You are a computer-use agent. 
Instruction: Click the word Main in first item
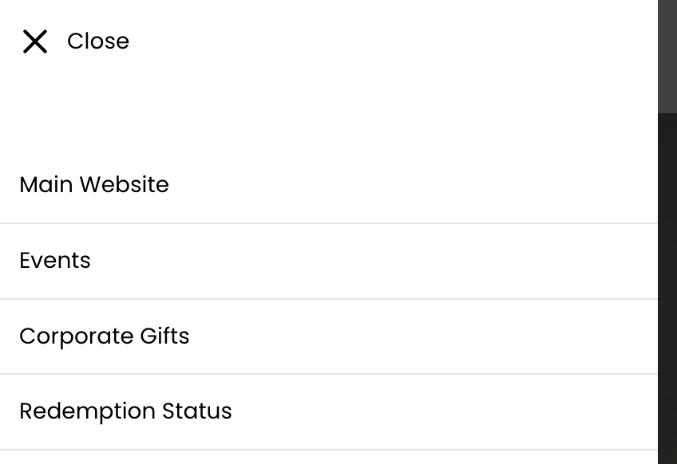[46, 185]
